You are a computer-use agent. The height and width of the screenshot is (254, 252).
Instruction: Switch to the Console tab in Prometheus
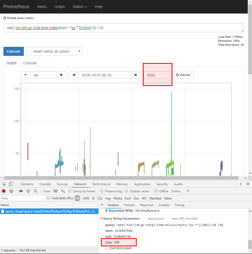30,63
